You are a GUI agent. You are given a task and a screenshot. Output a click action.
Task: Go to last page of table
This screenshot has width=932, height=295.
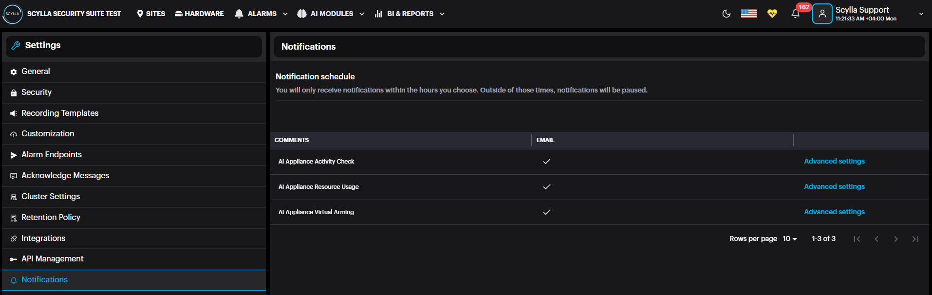click(915, 239)
